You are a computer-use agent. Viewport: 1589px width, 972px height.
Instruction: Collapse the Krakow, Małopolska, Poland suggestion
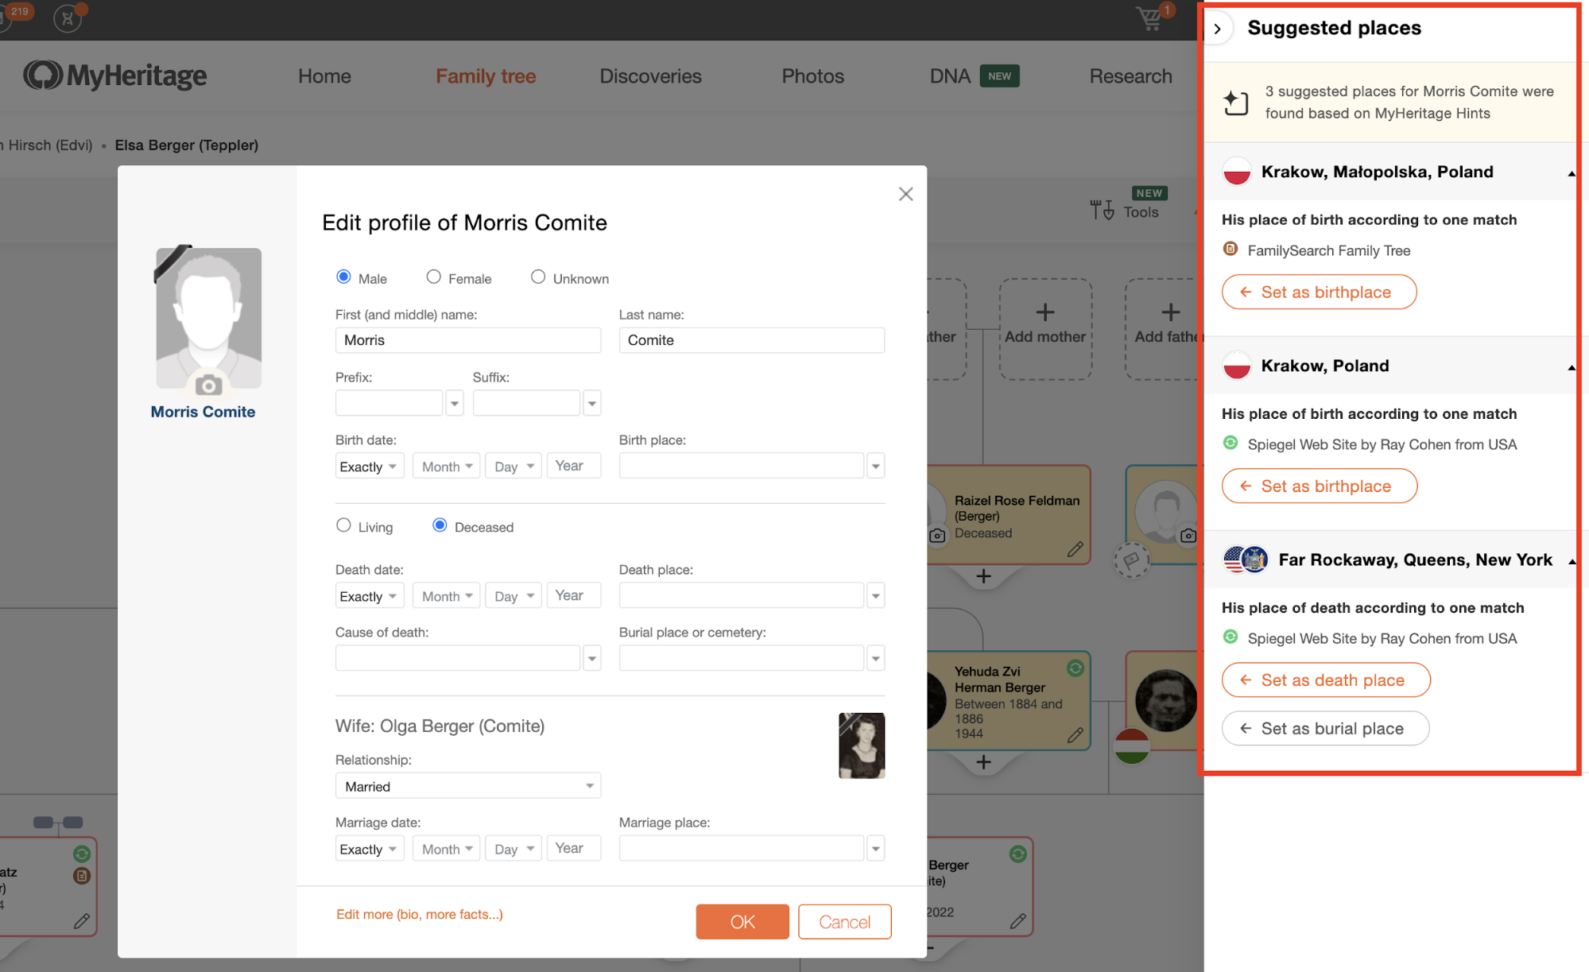coord(1571,173)
